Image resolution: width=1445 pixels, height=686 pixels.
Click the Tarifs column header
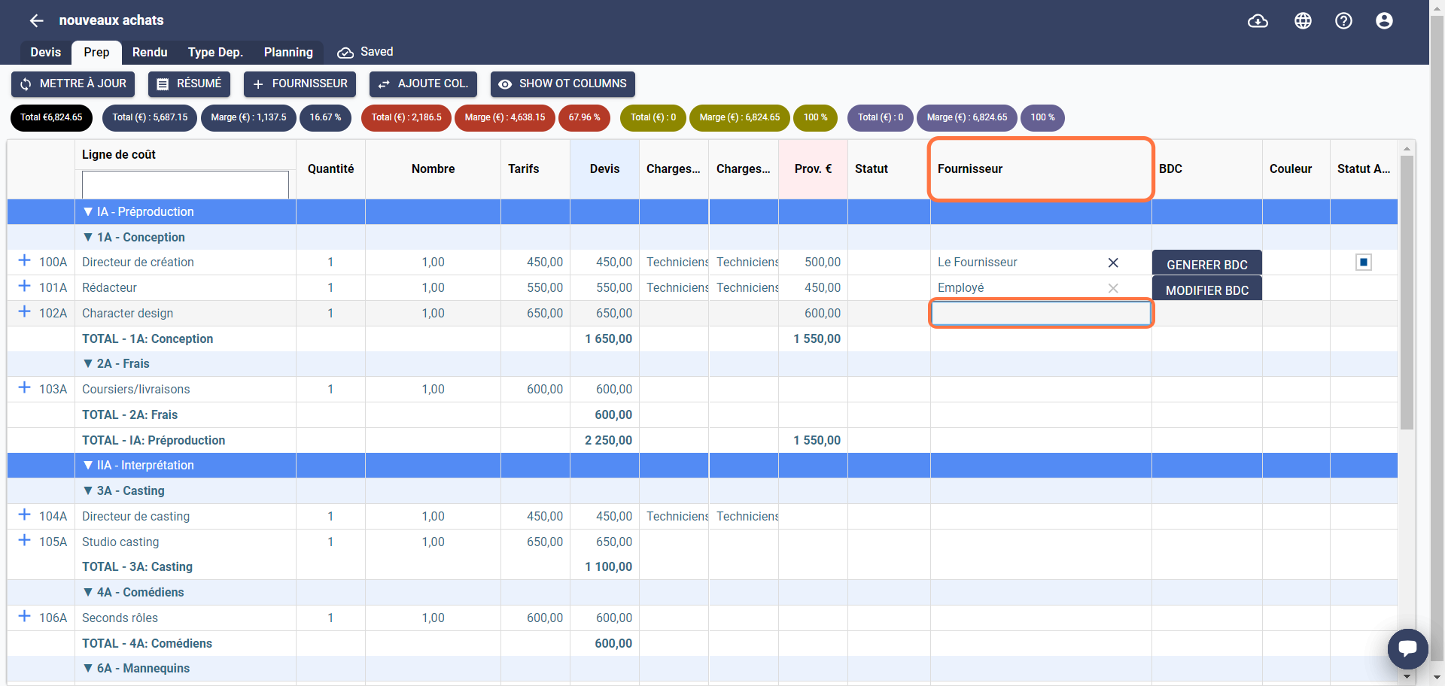pyautogui.click(x=535, y=169)
